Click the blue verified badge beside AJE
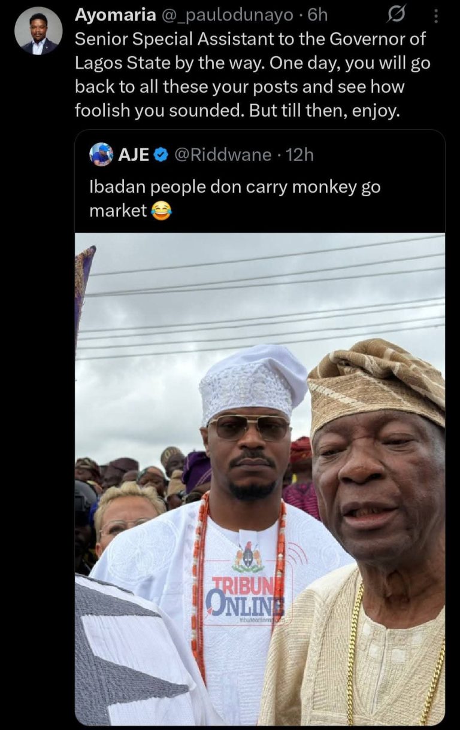460x730 pixels. click(161, 155)
